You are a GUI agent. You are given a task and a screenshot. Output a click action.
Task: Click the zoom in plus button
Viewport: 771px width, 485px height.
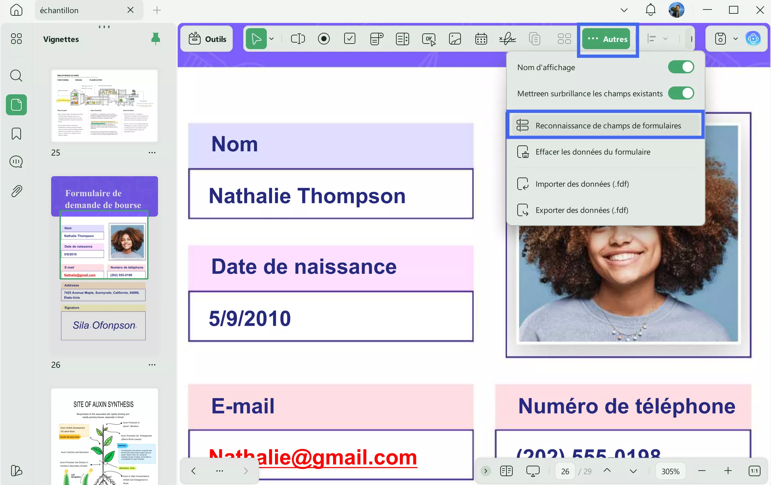pyautogui.click(x=728, y=471)
